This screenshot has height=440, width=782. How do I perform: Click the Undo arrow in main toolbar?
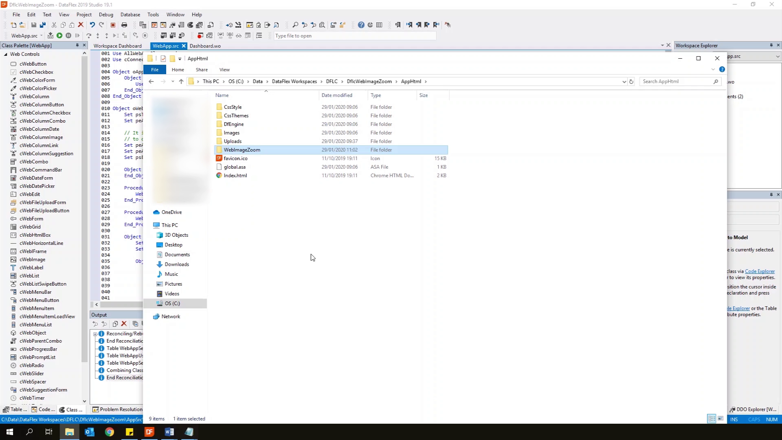click(92, 25)
